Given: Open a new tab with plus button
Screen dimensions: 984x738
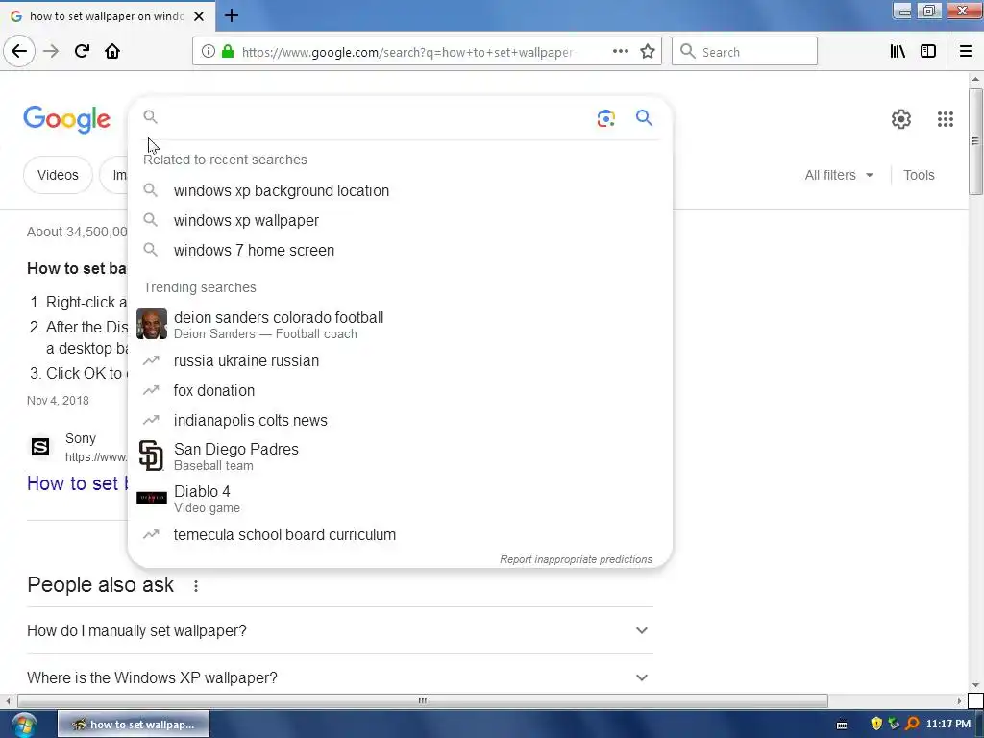Looking at the screenshot, I should [231, 15].
